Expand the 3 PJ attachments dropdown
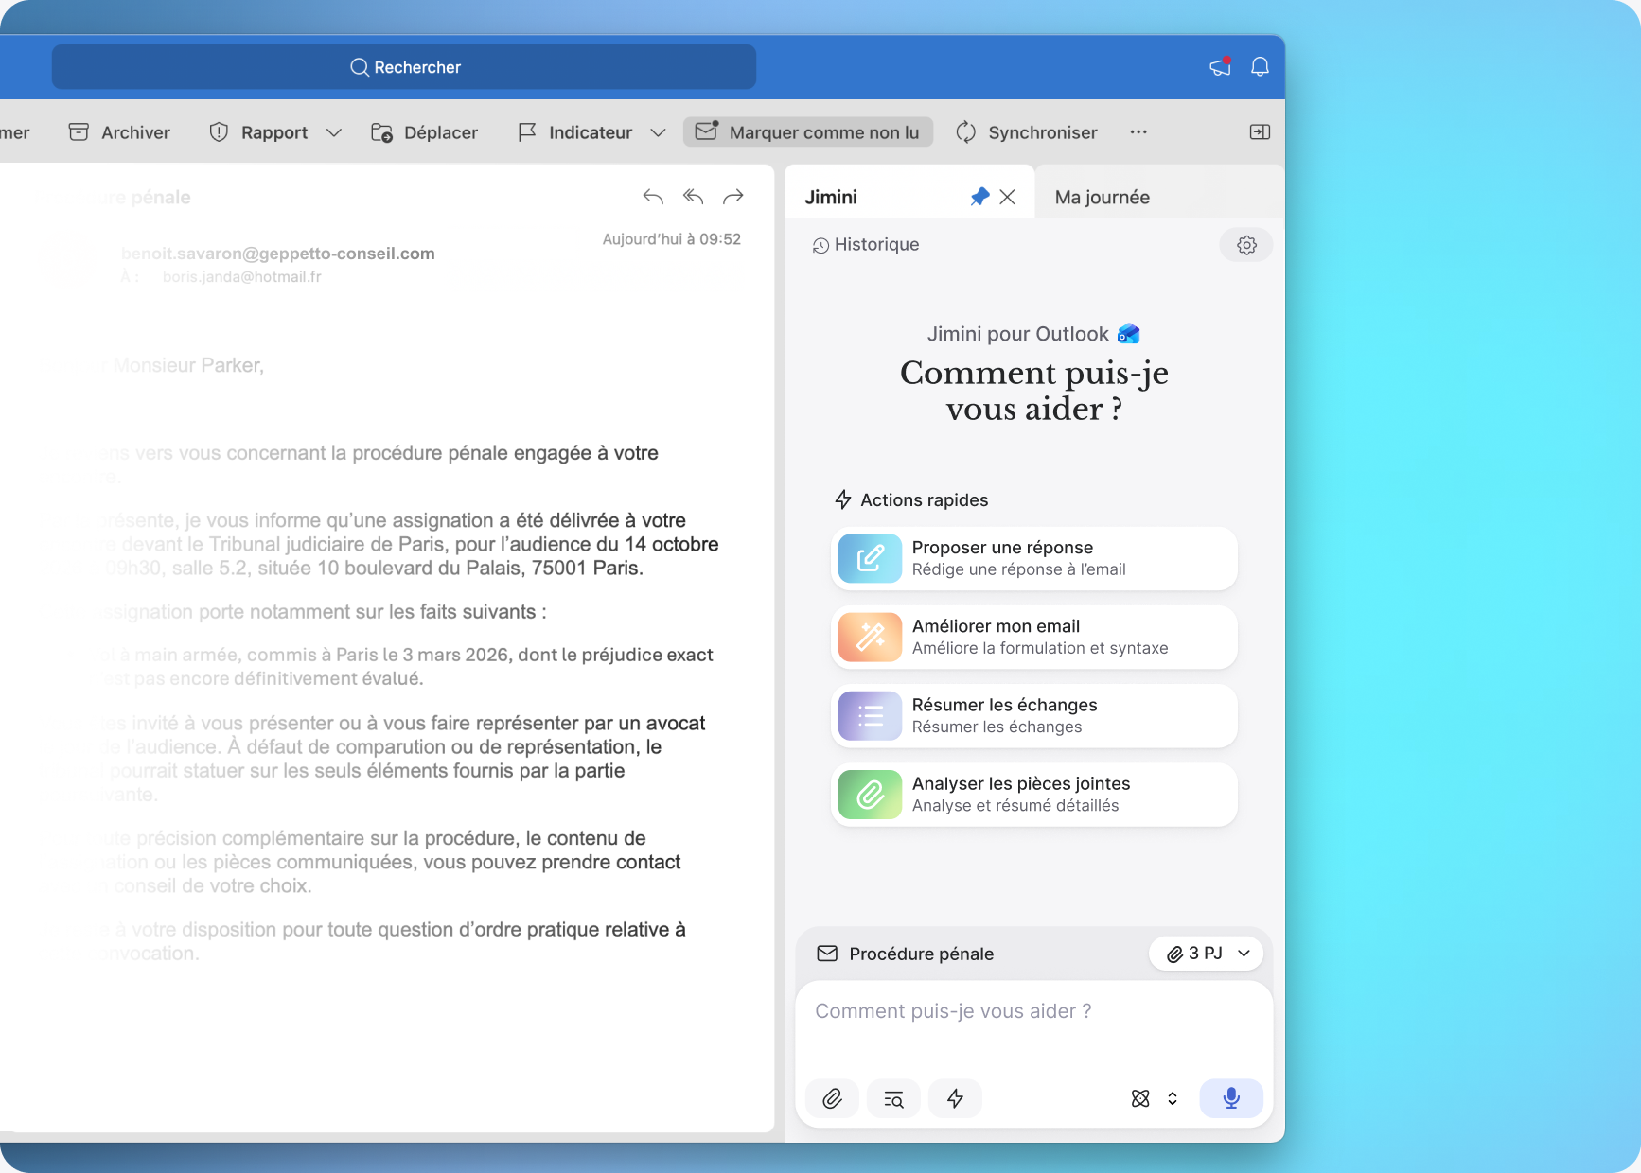This screenshot has width=1641, height=1173. [x=1207, y=954]
